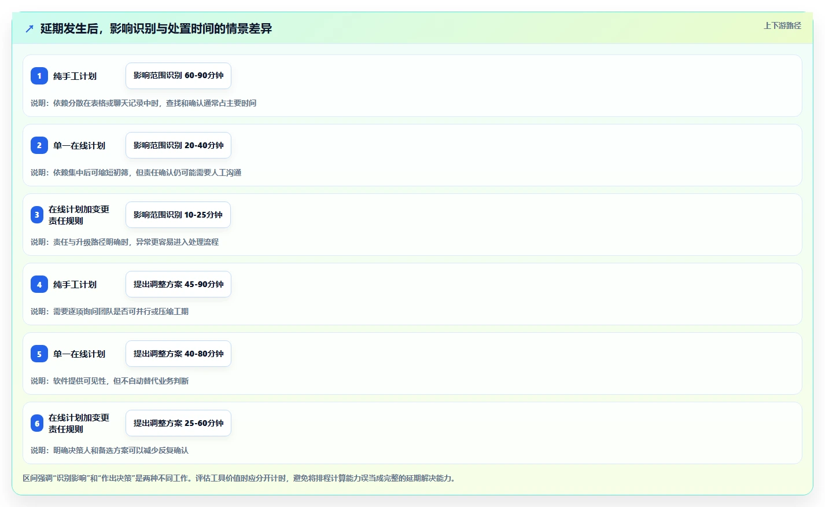This screenshot has width=825, height=507.
Task: Click the 影响范围识别 10-25分钟 chip
Action: coord(178,215)
